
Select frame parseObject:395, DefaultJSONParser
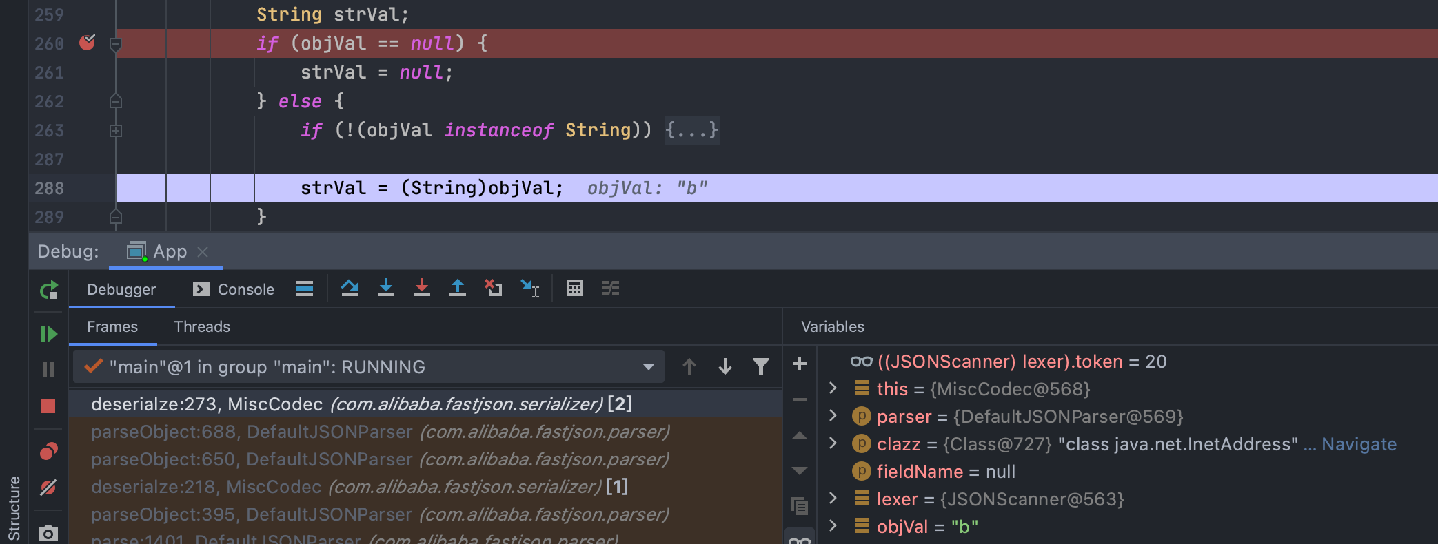coord(425,514)
